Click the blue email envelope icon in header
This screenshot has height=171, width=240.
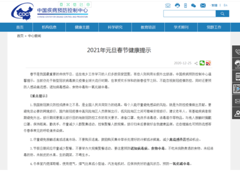point(203,5)
